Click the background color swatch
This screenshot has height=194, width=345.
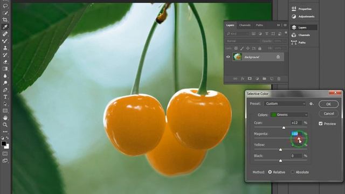7,147
